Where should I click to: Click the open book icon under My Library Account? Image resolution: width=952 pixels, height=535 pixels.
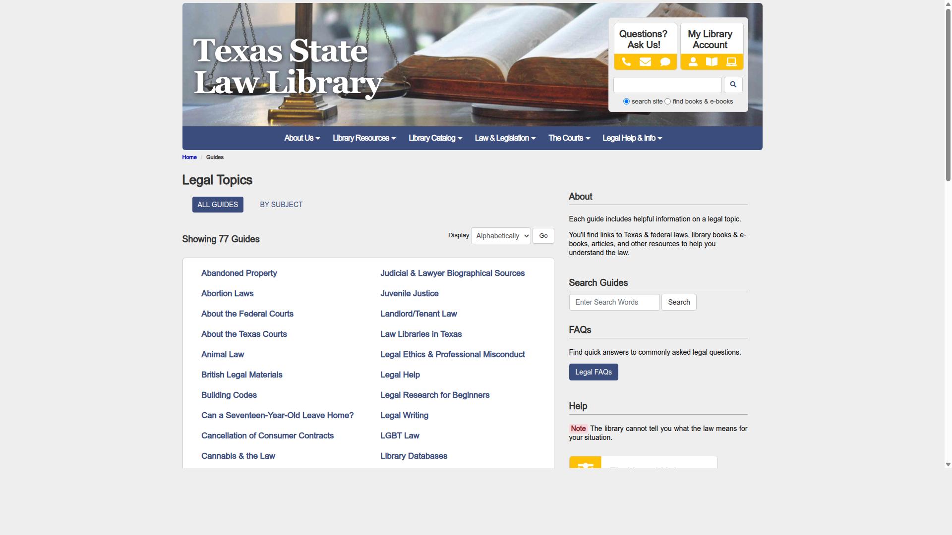pyautogui.click(x=712, y=62)
